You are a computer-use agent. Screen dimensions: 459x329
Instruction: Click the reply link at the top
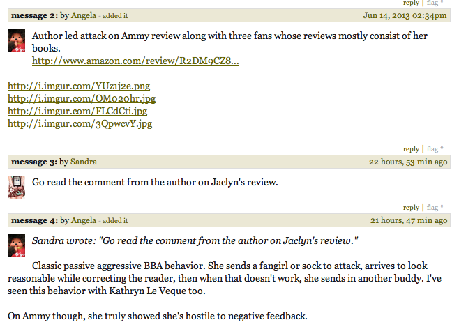411,3
